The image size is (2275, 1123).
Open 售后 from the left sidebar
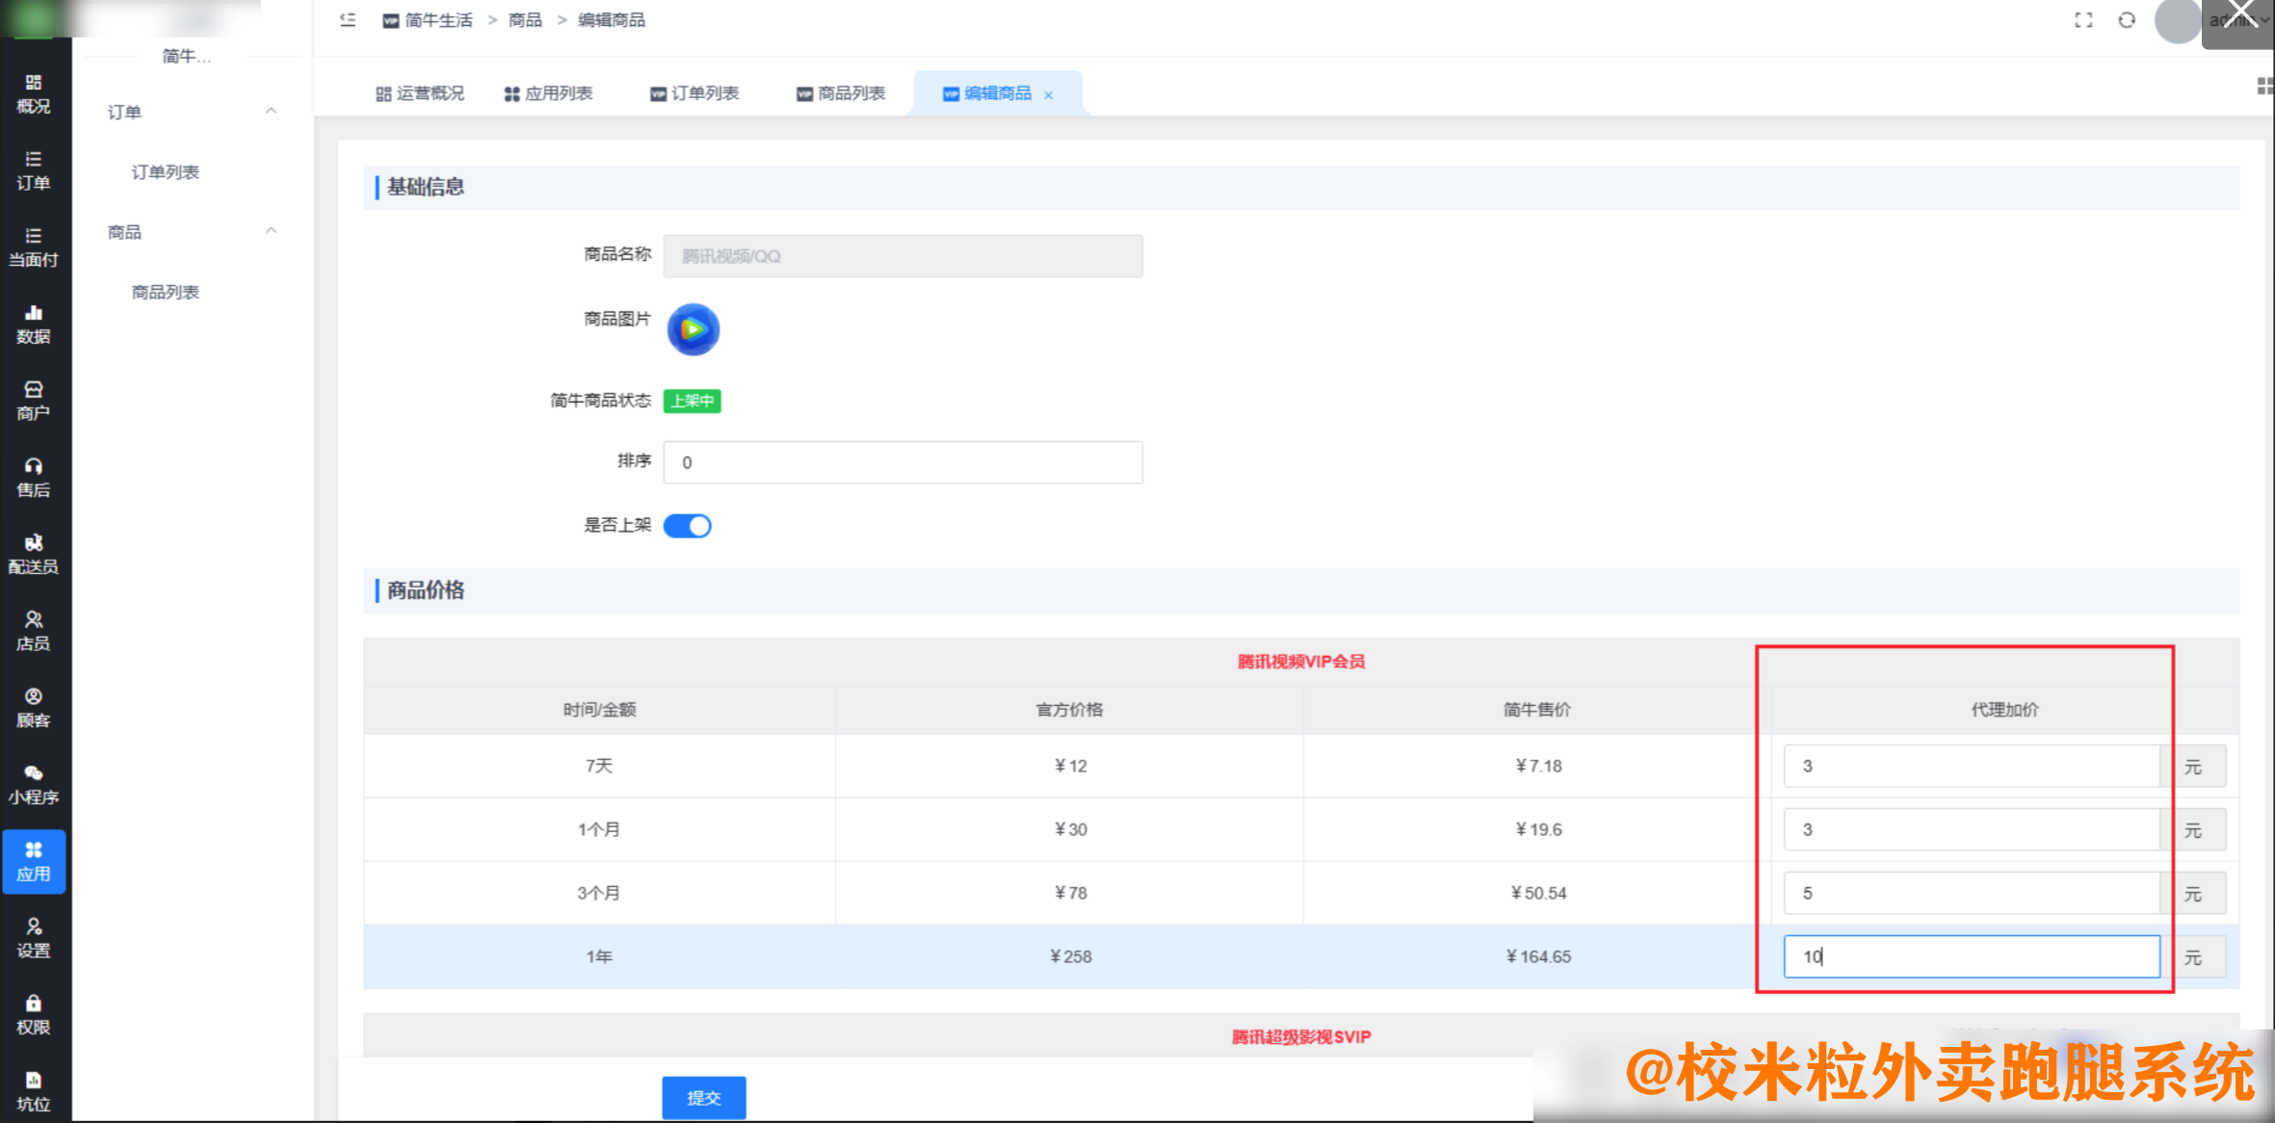[x=35, y=477]
